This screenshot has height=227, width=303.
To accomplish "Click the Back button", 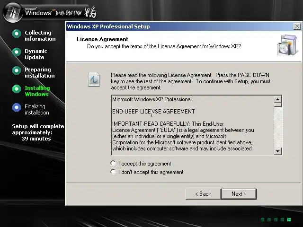I will coord(203,194).
